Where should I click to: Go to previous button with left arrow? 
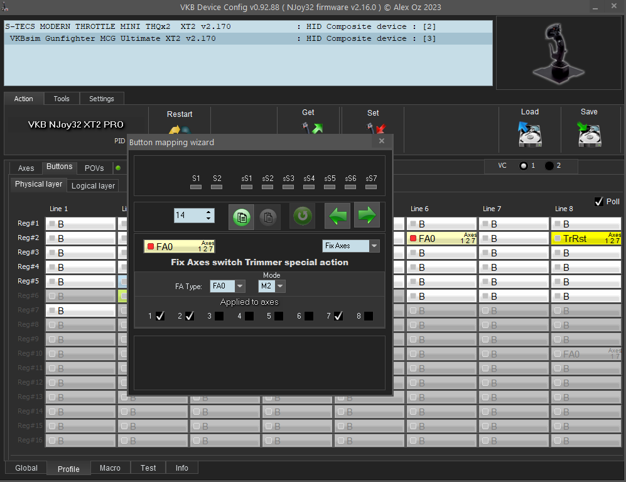tap(337, 216)
